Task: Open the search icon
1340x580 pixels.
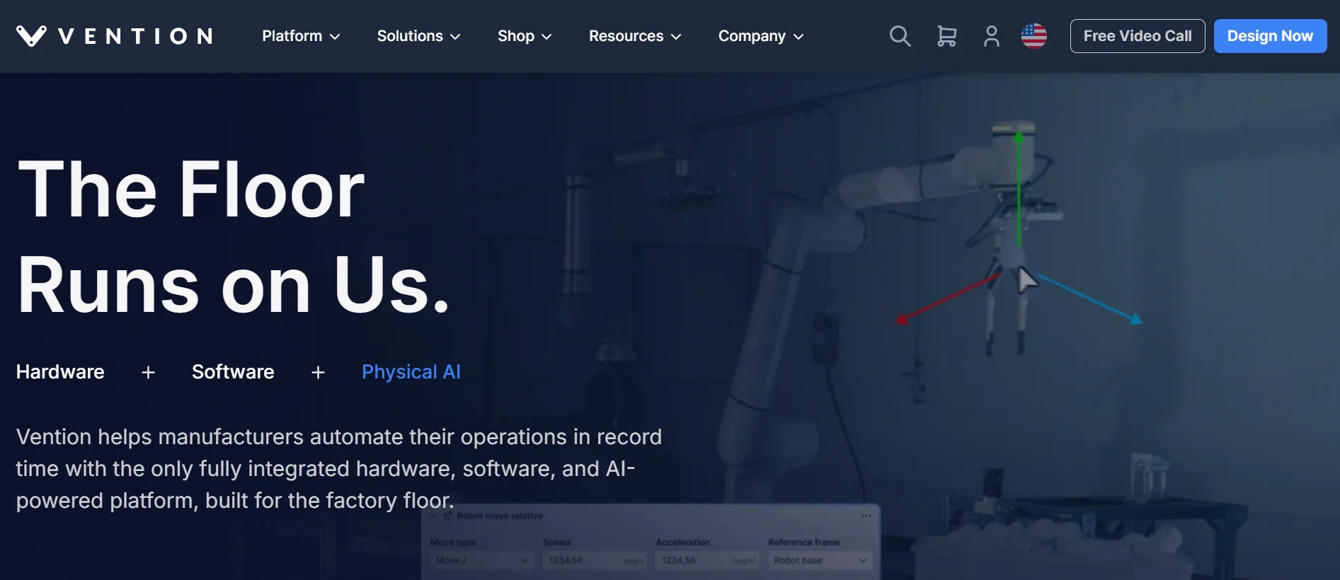Action: [x=900, y=36]
